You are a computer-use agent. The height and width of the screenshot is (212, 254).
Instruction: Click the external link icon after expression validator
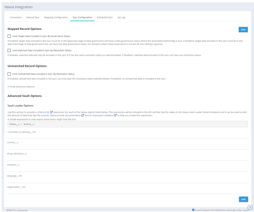click(115, 115)
